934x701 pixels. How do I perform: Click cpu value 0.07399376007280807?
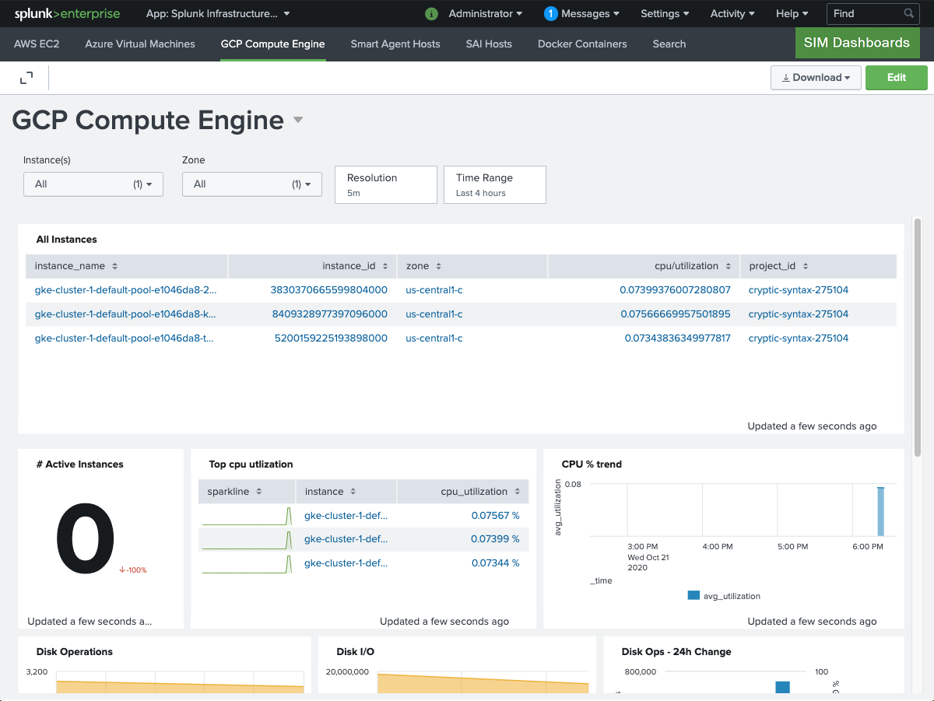[x=676, y=290]
